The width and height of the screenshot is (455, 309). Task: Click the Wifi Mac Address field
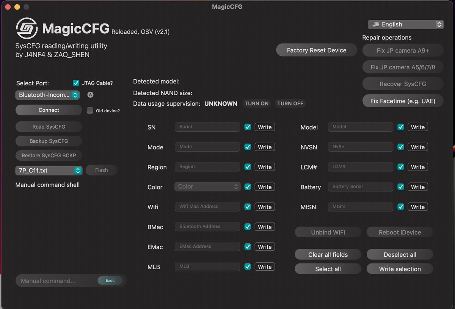coord(207,207)
